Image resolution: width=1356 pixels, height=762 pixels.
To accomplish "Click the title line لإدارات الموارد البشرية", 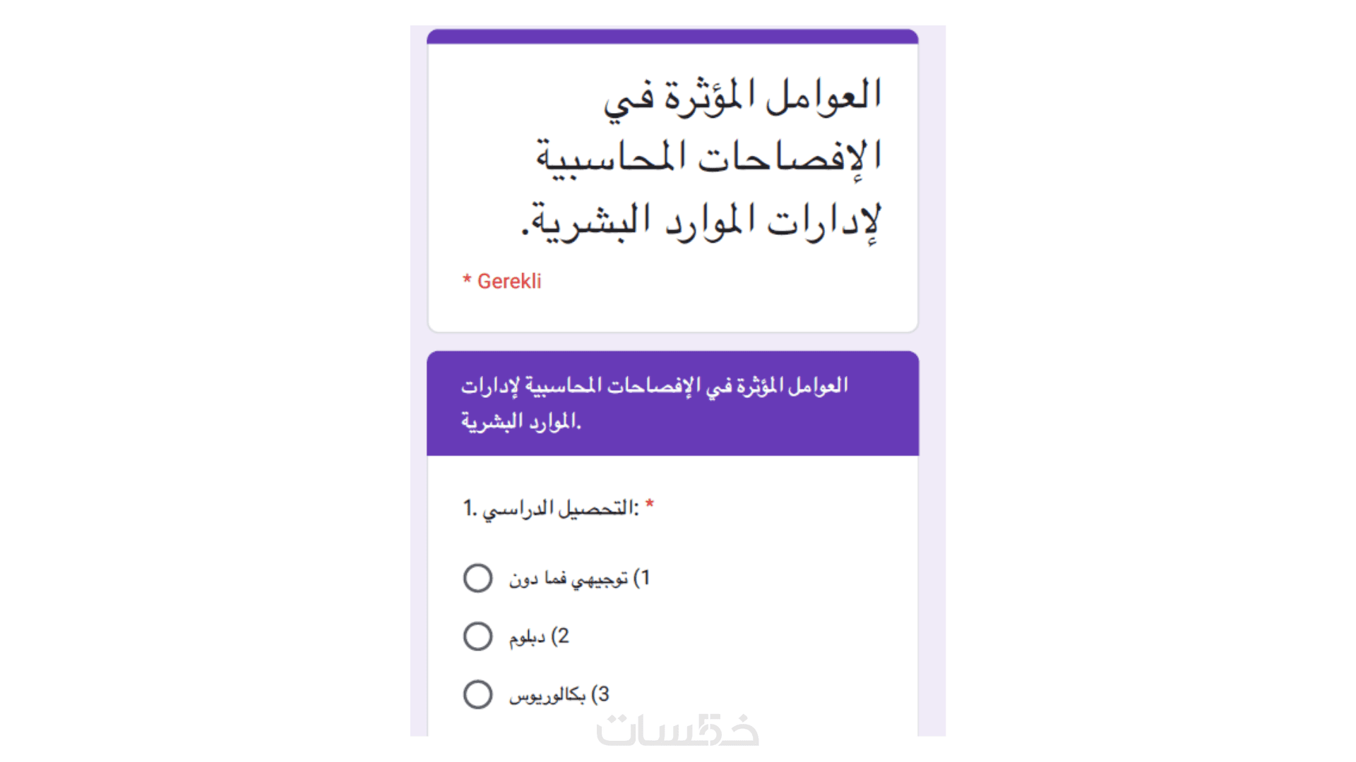I will tap(703, 221).
